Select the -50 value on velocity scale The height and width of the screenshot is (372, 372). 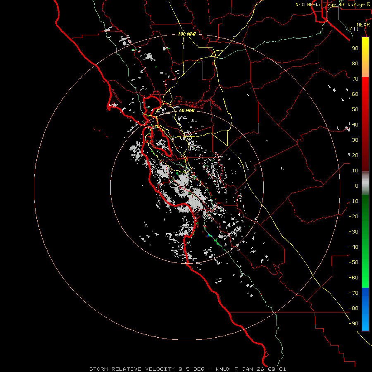(353, 262)
